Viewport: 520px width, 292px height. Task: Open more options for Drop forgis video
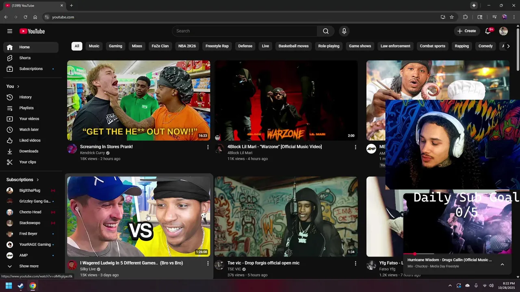pyautogui.click(x=355, y=263)
